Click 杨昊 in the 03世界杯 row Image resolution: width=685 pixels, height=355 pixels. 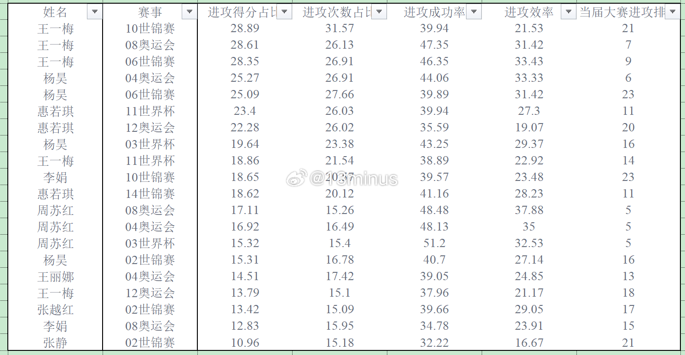pyautogui.click(x=55, y=144)
